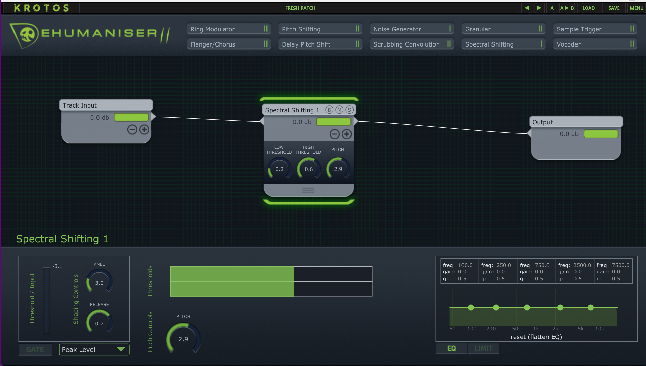Click the Output node input connector

pyautogui.click(x=529, y=133)
